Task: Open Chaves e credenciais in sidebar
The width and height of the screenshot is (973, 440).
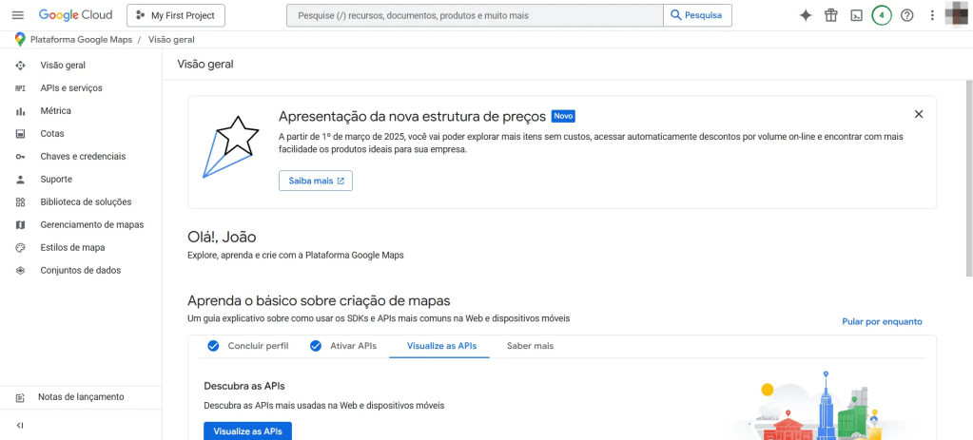Action: 83,156
